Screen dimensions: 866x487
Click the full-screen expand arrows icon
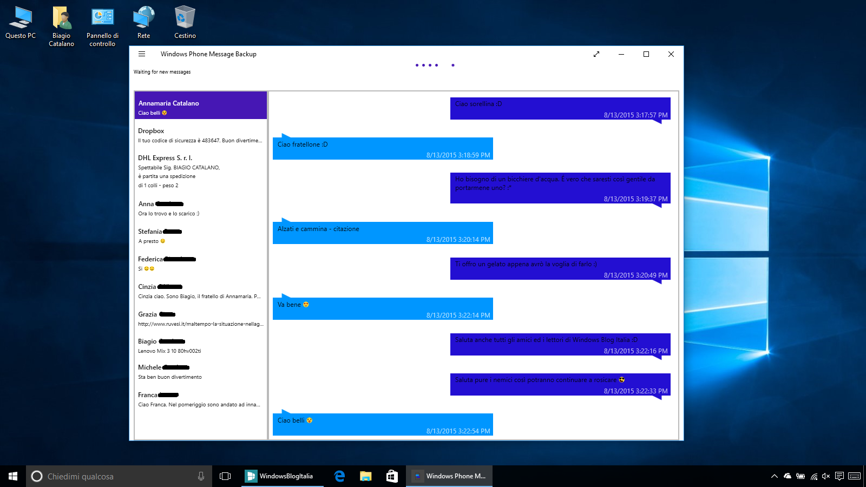[x=596, y=54]
